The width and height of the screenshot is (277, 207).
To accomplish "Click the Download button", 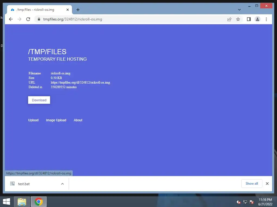I will 39,100.
